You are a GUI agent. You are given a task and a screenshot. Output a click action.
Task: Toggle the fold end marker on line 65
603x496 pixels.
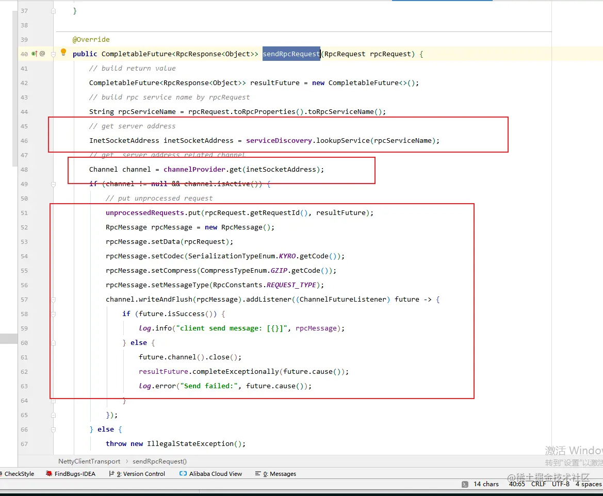(54, 415)
